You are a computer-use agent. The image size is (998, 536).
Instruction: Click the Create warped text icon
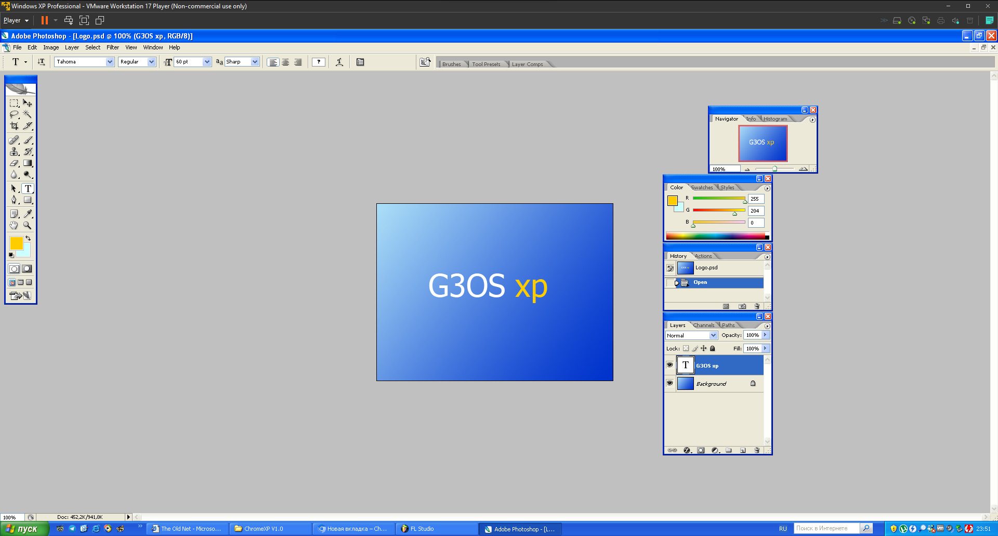pyautogui.click(x=339, y=62)
